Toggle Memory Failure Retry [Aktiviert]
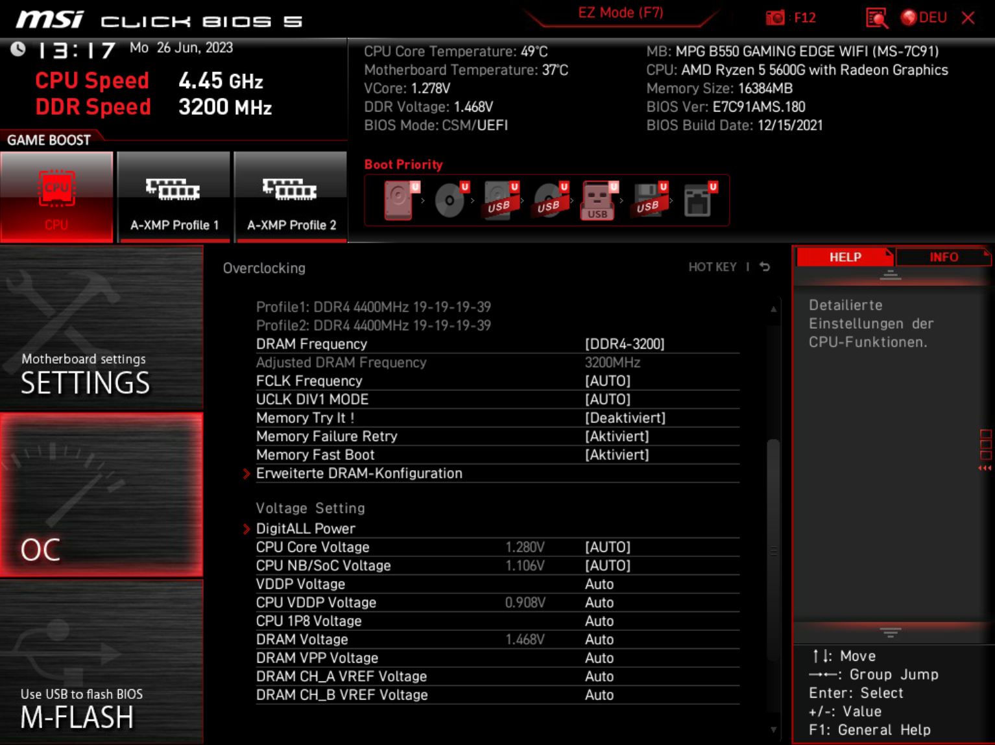This screenshot has height=745, width=995. pyautogui.click(x=497, y=436)
